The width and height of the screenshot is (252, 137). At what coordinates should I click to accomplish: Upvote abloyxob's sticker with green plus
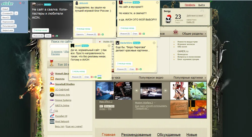103,34
